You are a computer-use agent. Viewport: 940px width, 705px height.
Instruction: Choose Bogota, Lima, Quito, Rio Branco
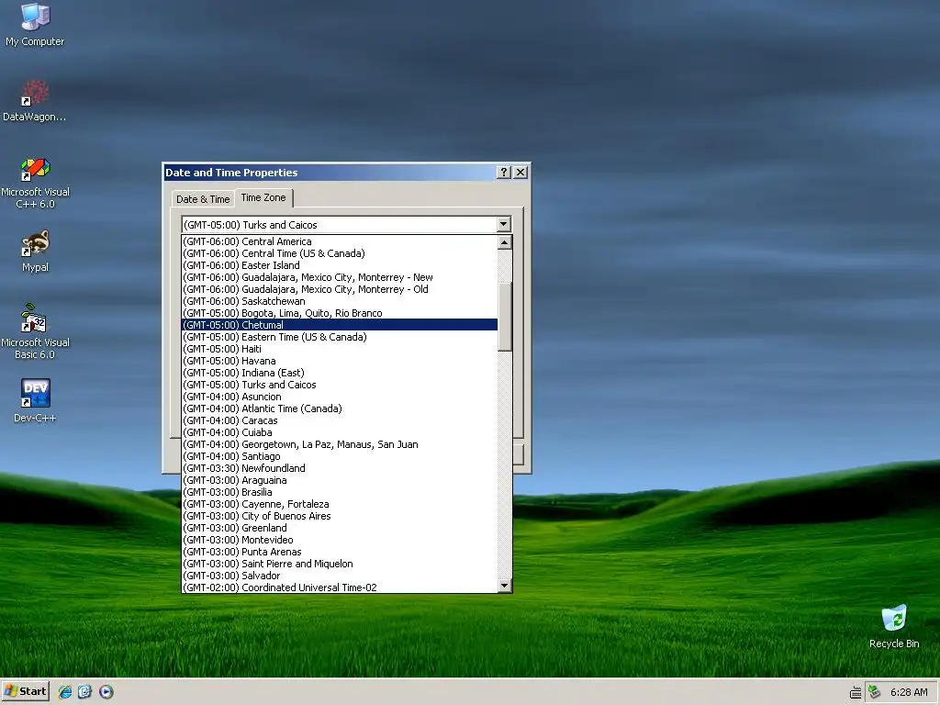(x=340, y=313)
